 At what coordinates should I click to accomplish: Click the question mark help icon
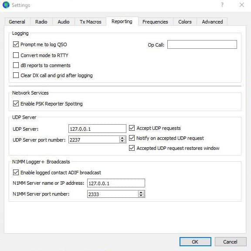tap(222, 5)
